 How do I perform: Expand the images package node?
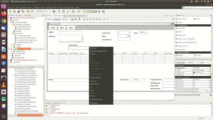(x=12, y=44)
